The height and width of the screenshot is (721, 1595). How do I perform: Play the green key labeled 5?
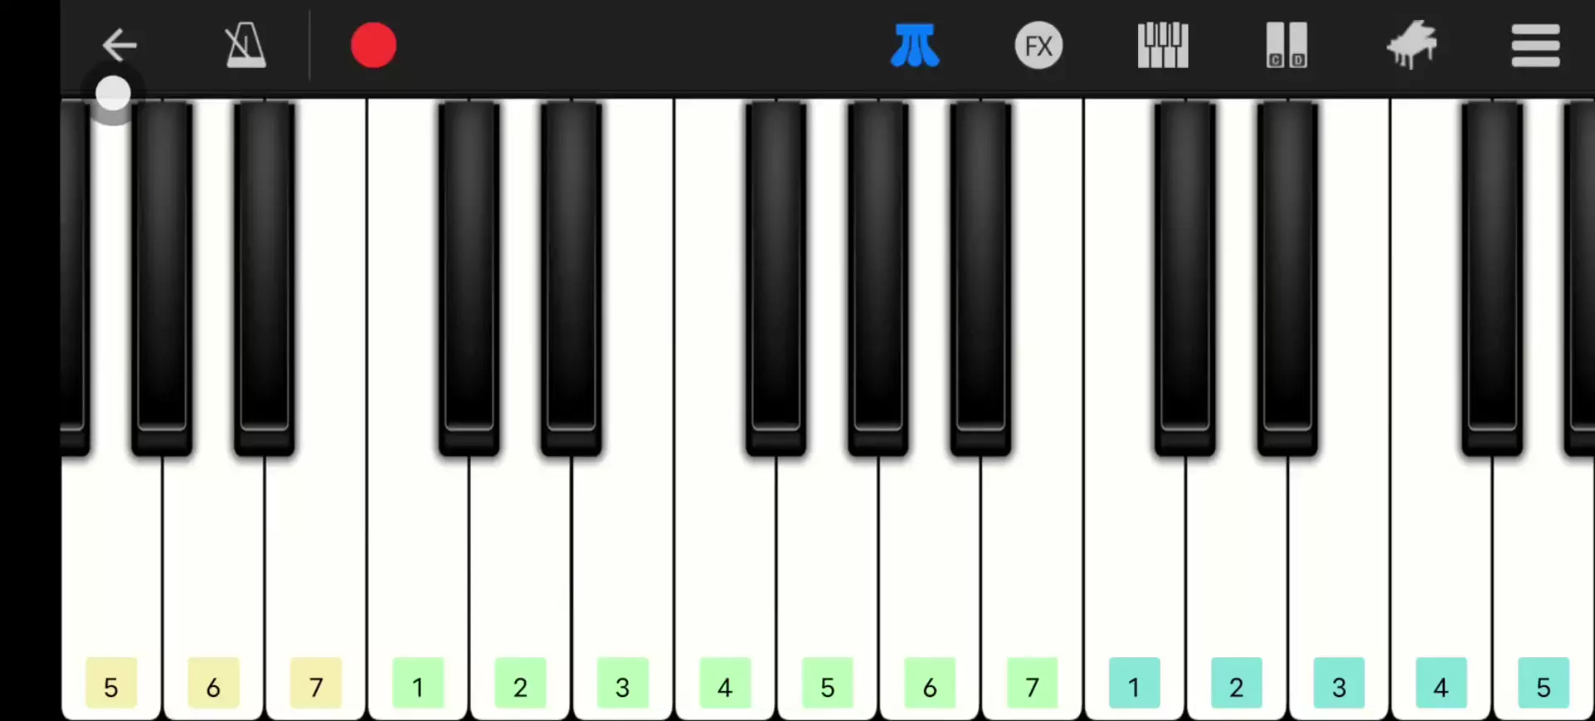coord(827,581)
